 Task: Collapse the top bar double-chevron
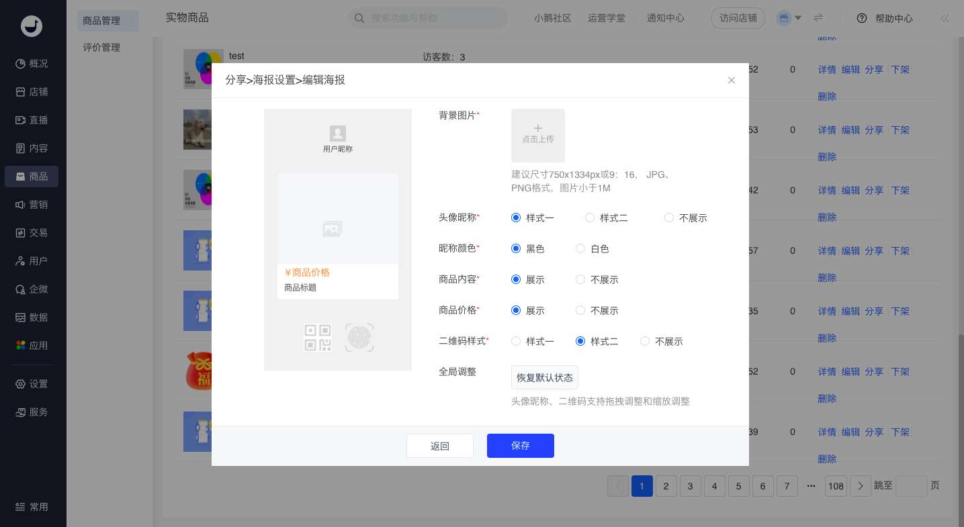click(x=945, y=19)
